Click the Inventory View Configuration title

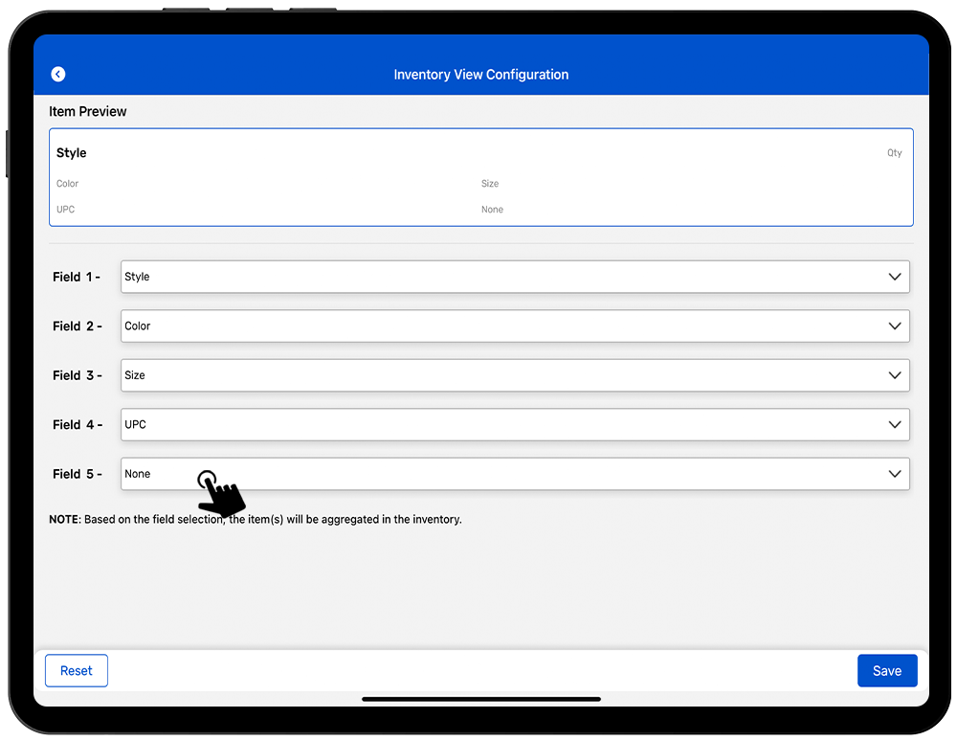(480, 75)
